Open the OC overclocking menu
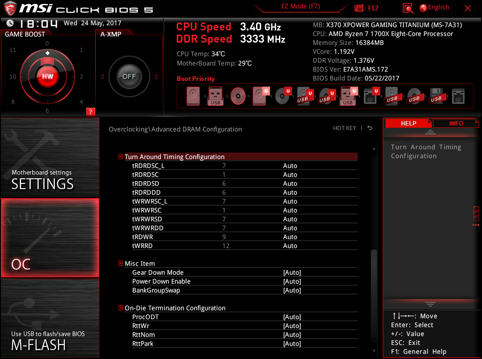 click(x=50, y=238)
